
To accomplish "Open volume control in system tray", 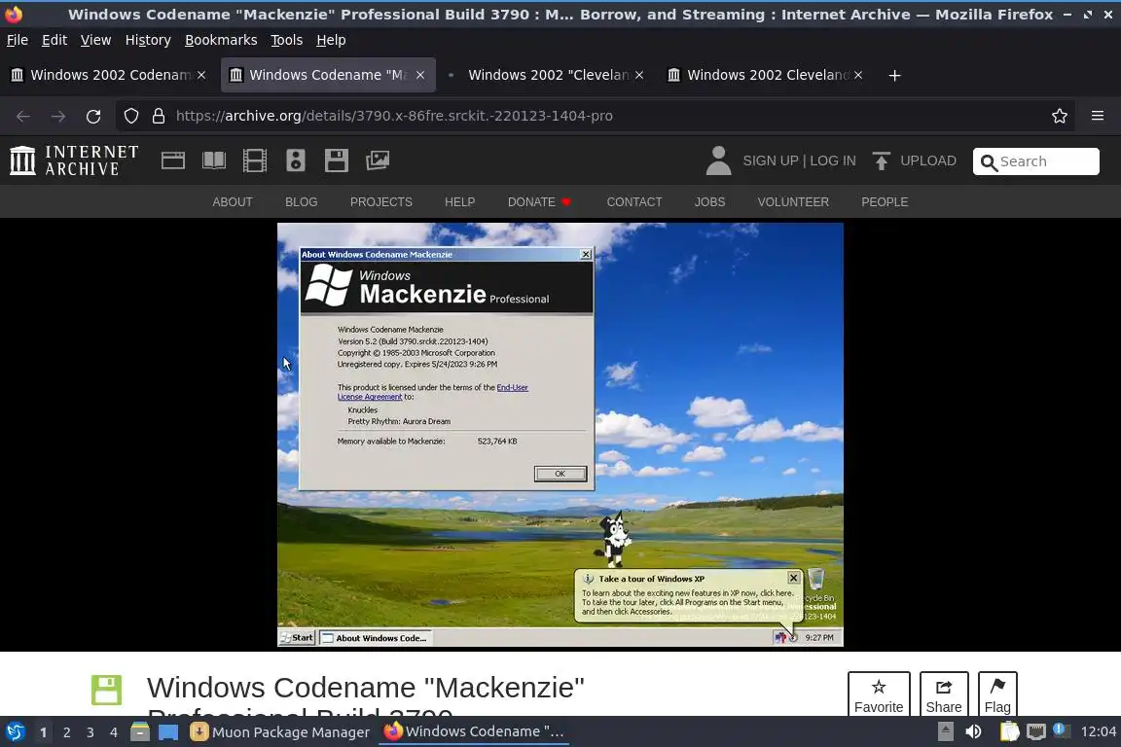I will point(973,732).
